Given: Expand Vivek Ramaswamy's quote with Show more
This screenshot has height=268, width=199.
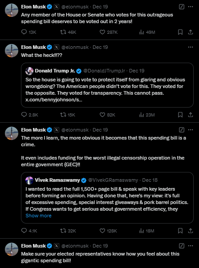Looking at the screenshot, I should [38, 216].
